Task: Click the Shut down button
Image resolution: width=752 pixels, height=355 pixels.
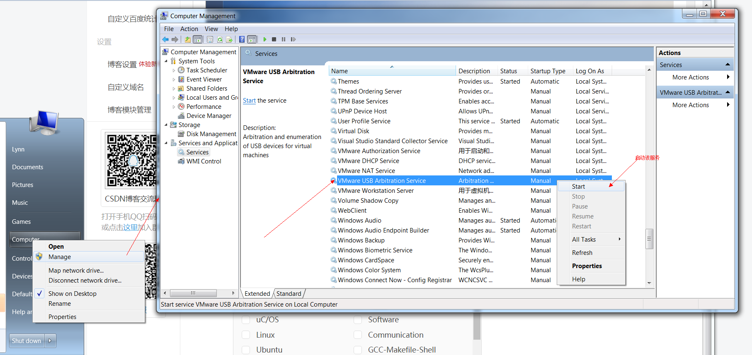Action: click(27, 341)
